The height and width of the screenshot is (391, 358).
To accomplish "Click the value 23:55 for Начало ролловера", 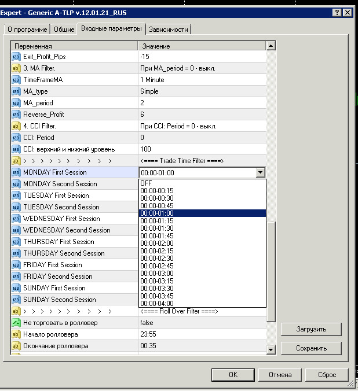I will point(148,334).
